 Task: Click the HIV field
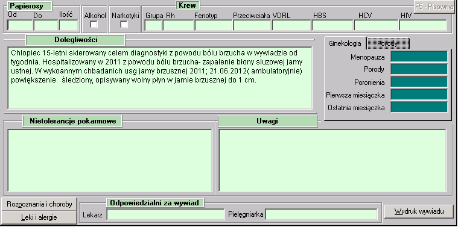click(423, 25)
